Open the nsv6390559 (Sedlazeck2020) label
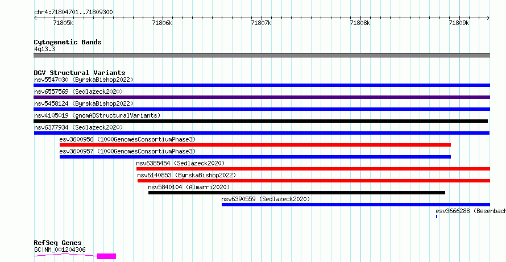 [x=266, y=199]
